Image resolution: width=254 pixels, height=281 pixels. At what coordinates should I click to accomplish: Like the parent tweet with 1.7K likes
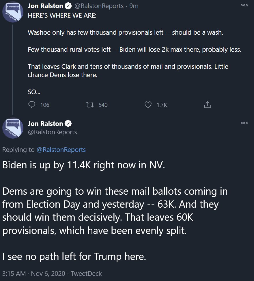148,105
